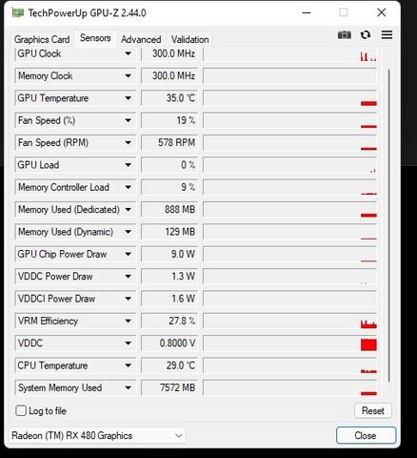
Task: Open the Radeon RX 480 Graphics selector
Action: (97, 435)
